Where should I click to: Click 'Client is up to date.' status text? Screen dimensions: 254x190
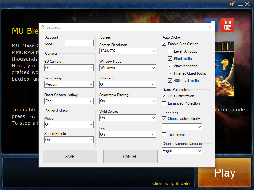pos(171,183)
